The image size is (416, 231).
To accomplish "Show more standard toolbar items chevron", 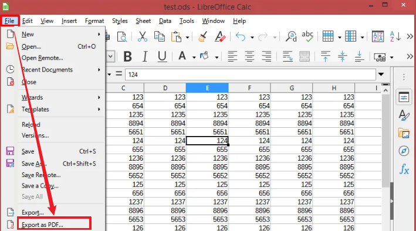I will click(x=410, y=36).
